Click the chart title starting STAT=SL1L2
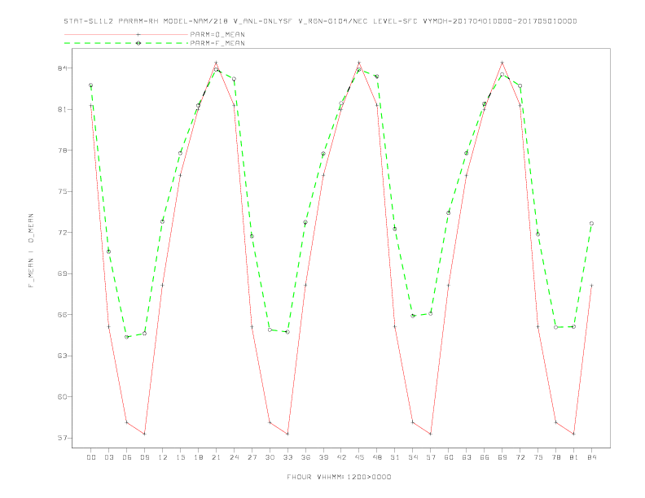Viewport: 645px width, 498px height. pos(320,21)
